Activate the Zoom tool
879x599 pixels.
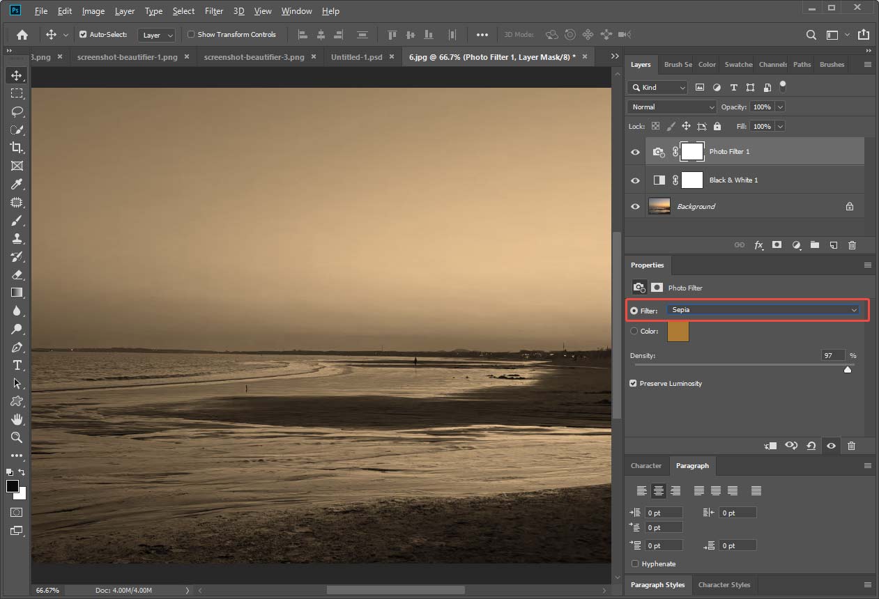click(x=15, y=437)
